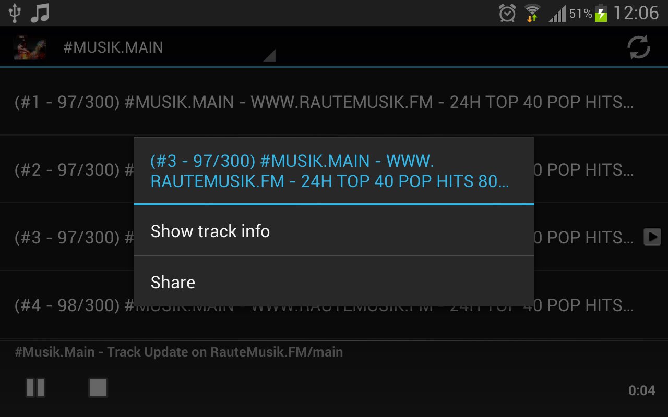Tap the alarm clock status icon
This screenshot has height=417, width=668.
click(x=507, y=13)
